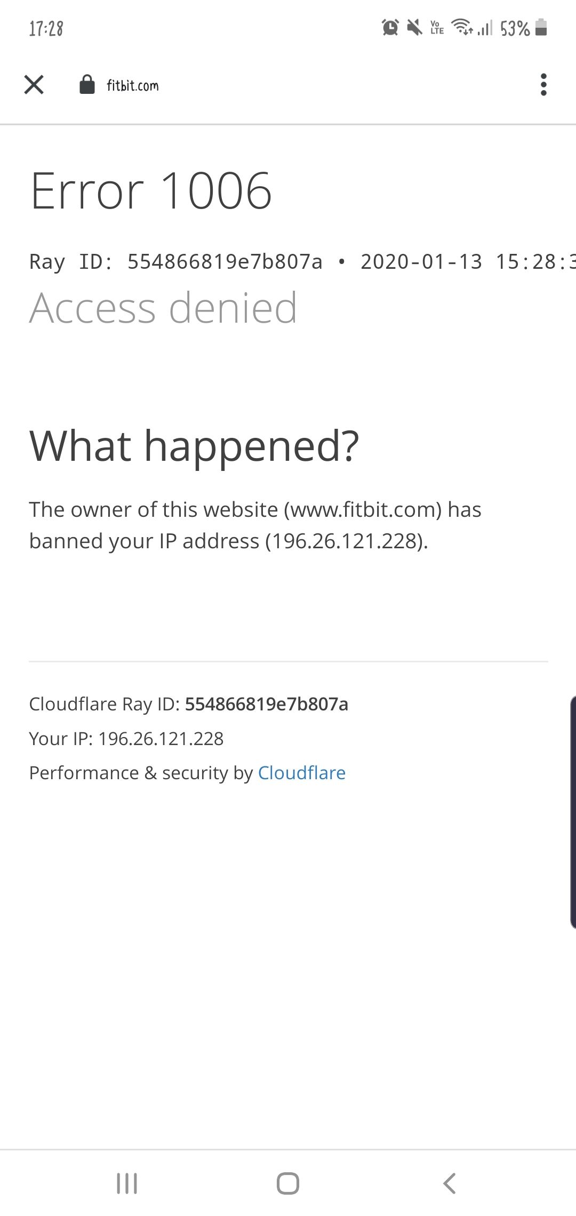Tap the 17:28 clock in status bar
The image size is (576, 1216).
[x=46, y=28]
